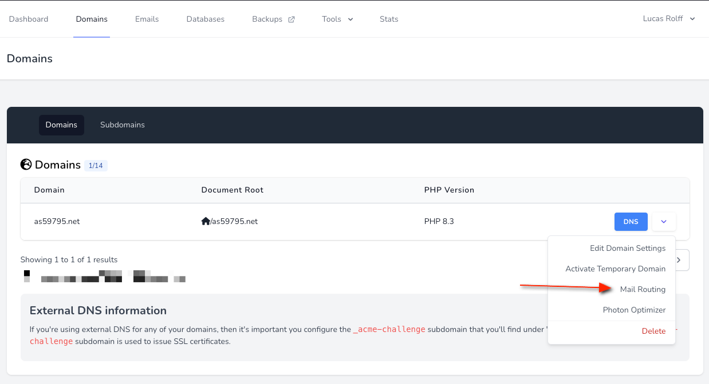Expand the Tools navigation dropdown
The image size is (709, 384).
point(337,19)
